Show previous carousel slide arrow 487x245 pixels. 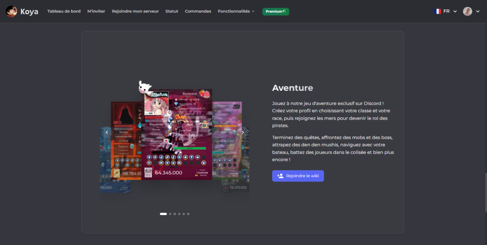(x=107, y=132)
